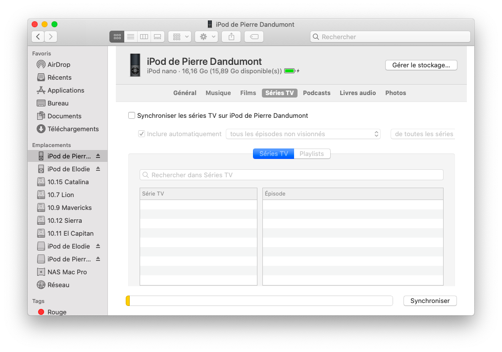Eject the iPod de Elodie disk volume
This screenshot has width=502, height=352.
pos(98,246)
